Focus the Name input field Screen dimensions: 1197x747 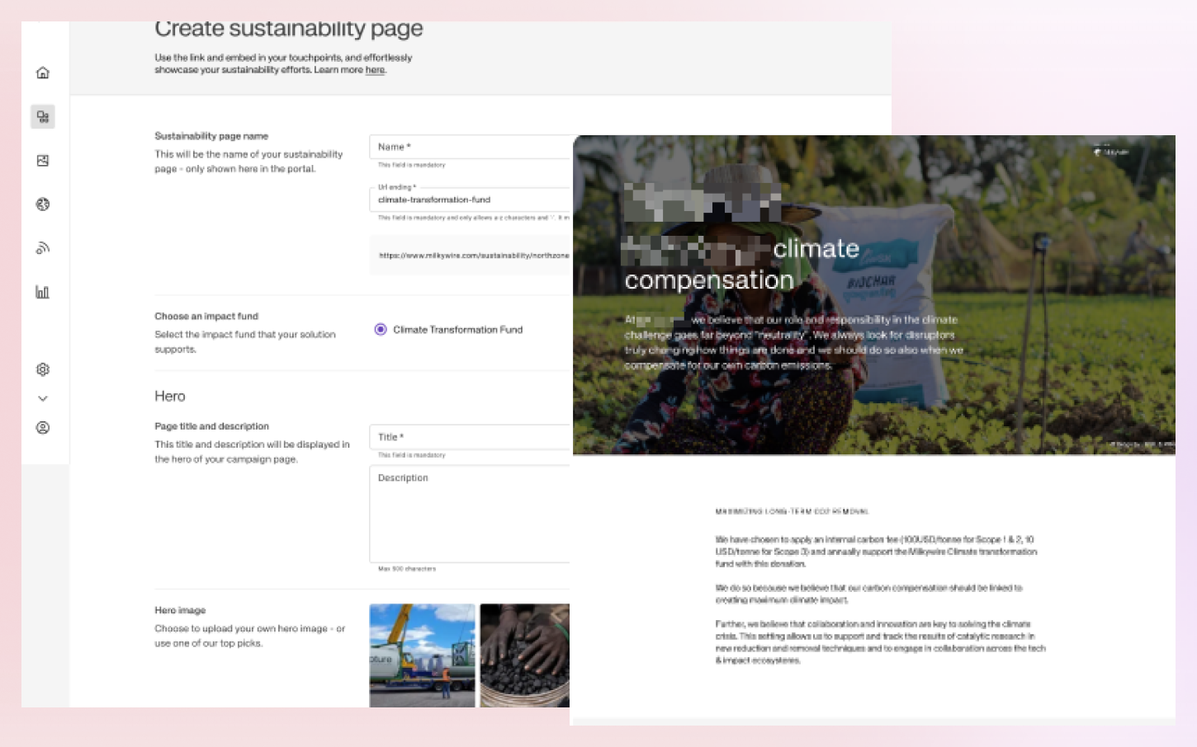[470, 147]
